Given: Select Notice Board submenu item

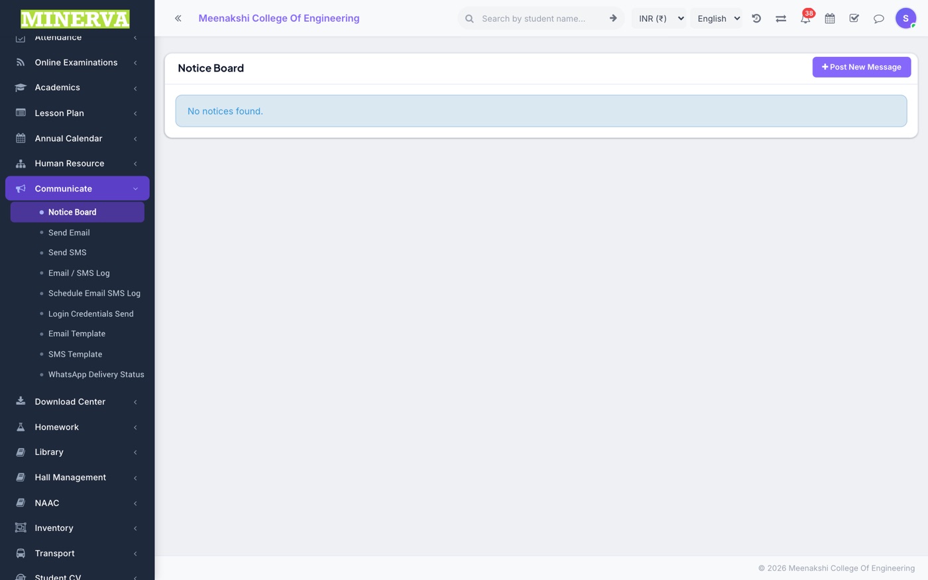Looking at the screenshot, I should [x=78, y=212].
